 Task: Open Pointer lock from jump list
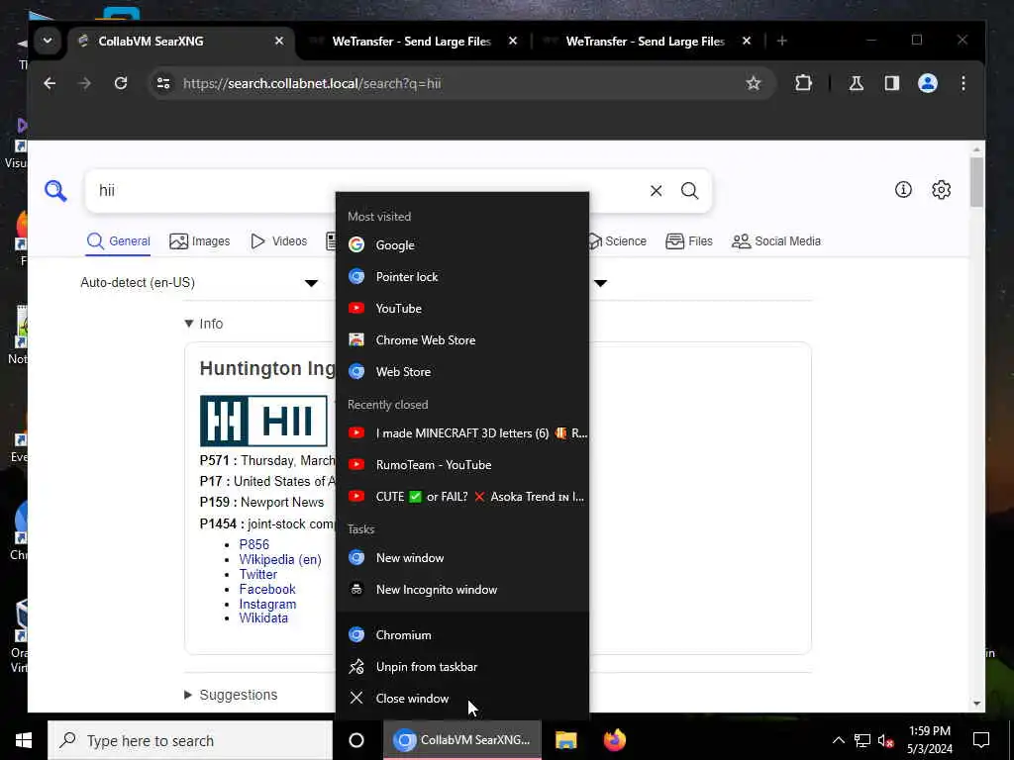462,277
